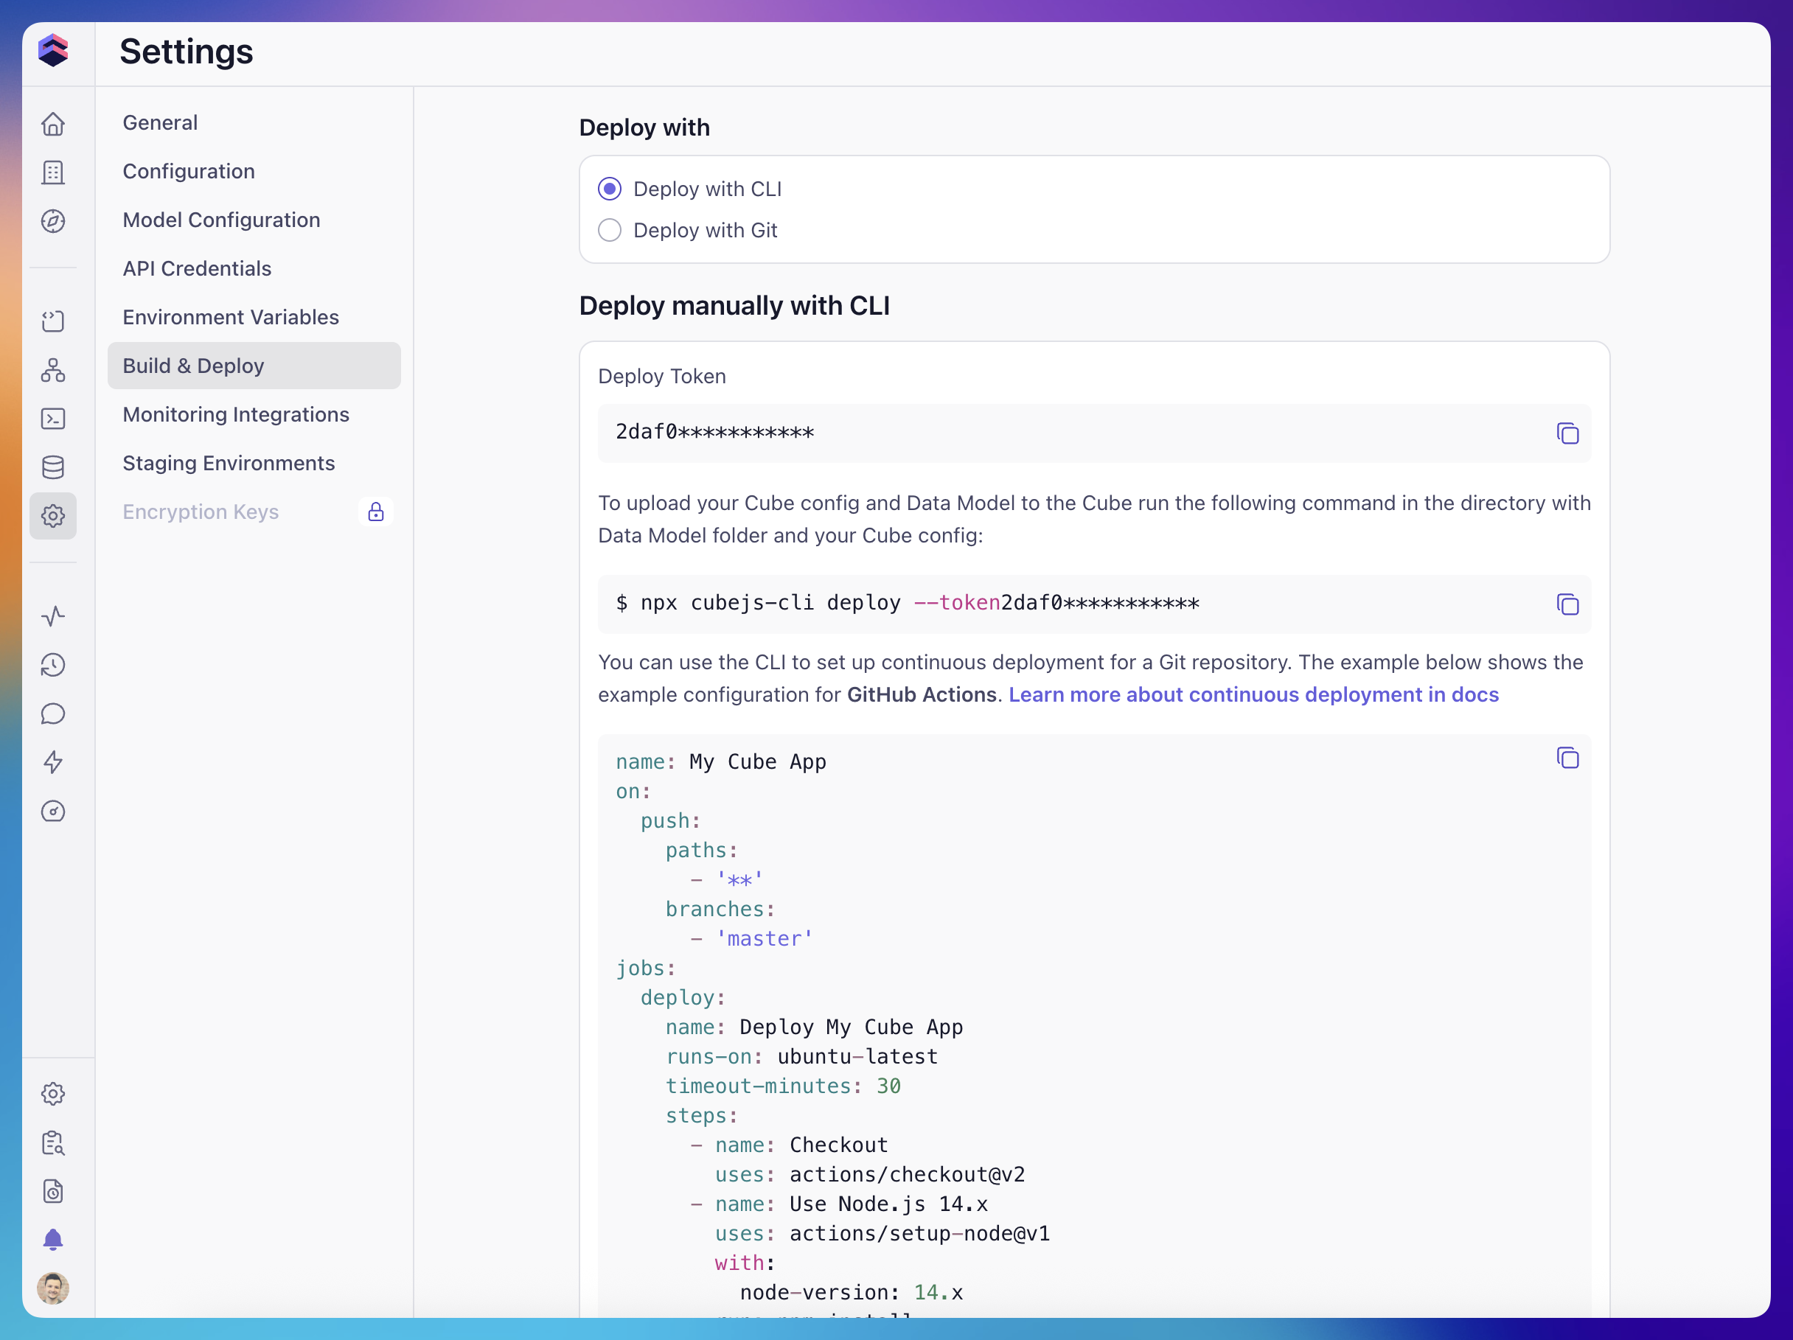Click the Deploy Token field
The height and width of the screenshot is (1340, 1793).
coord(1094,433)
